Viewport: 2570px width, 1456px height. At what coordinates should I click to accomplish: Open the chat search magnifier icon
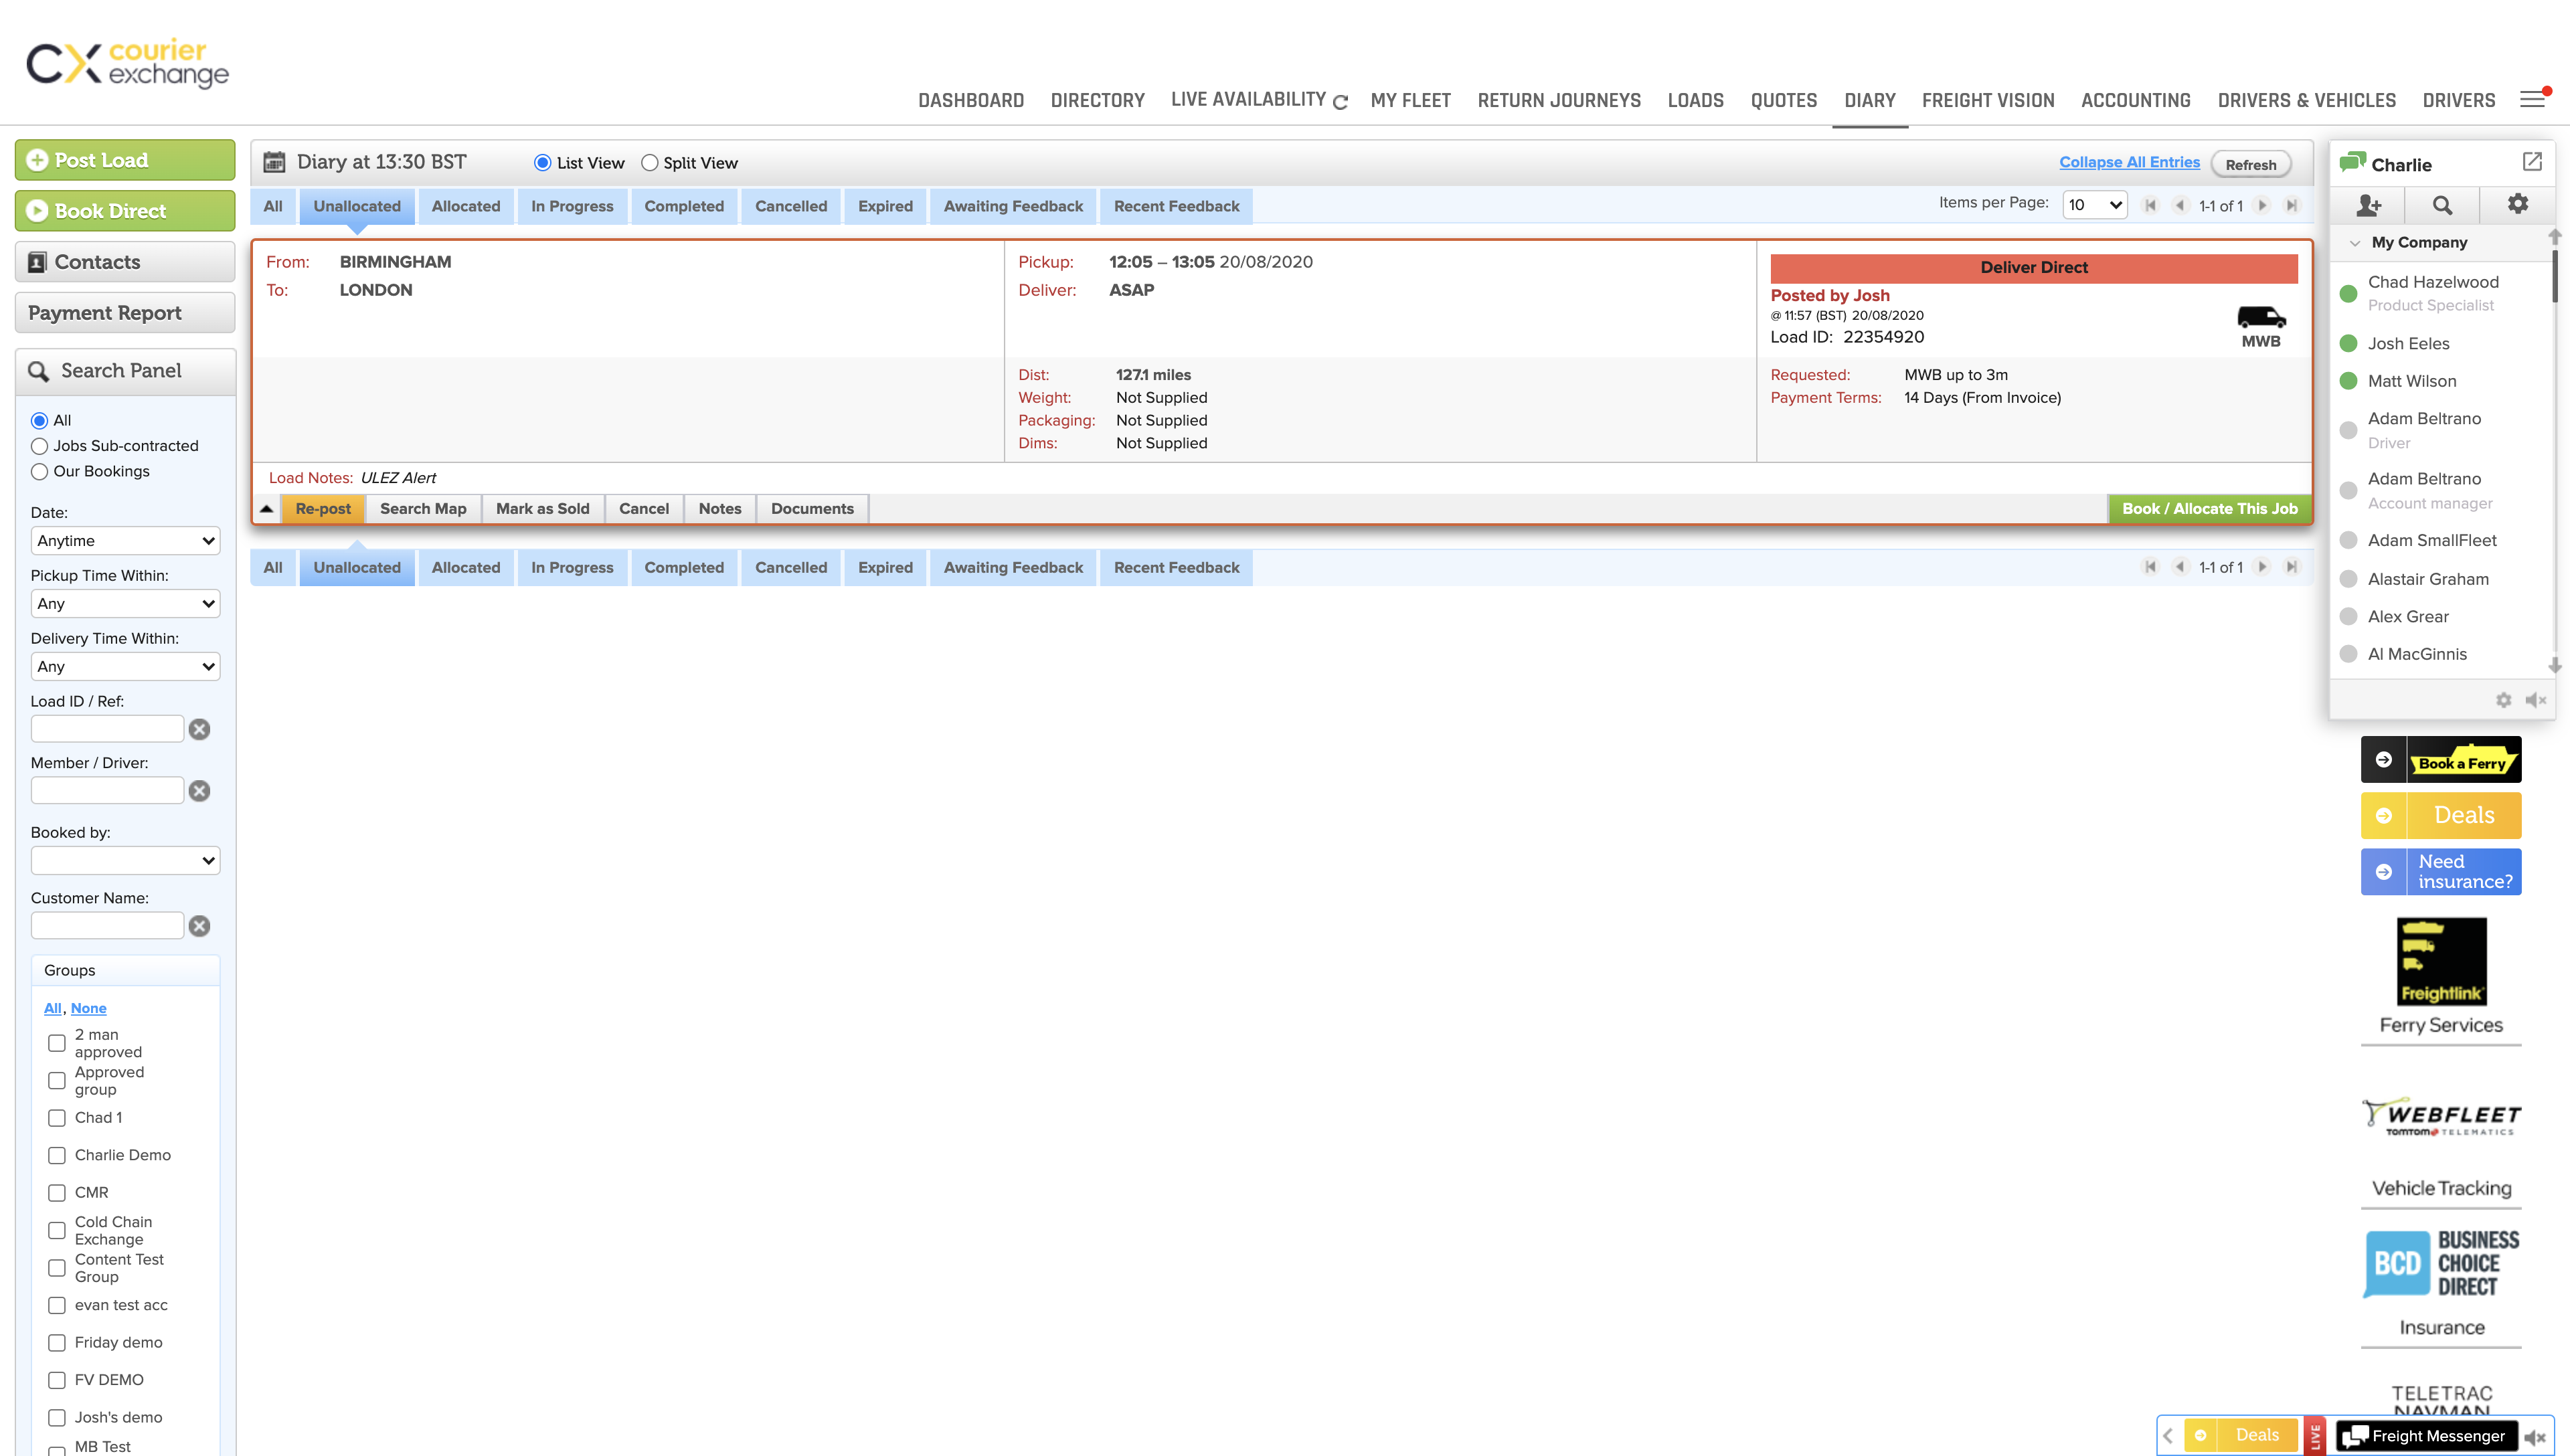click(x=2442, y=205)
